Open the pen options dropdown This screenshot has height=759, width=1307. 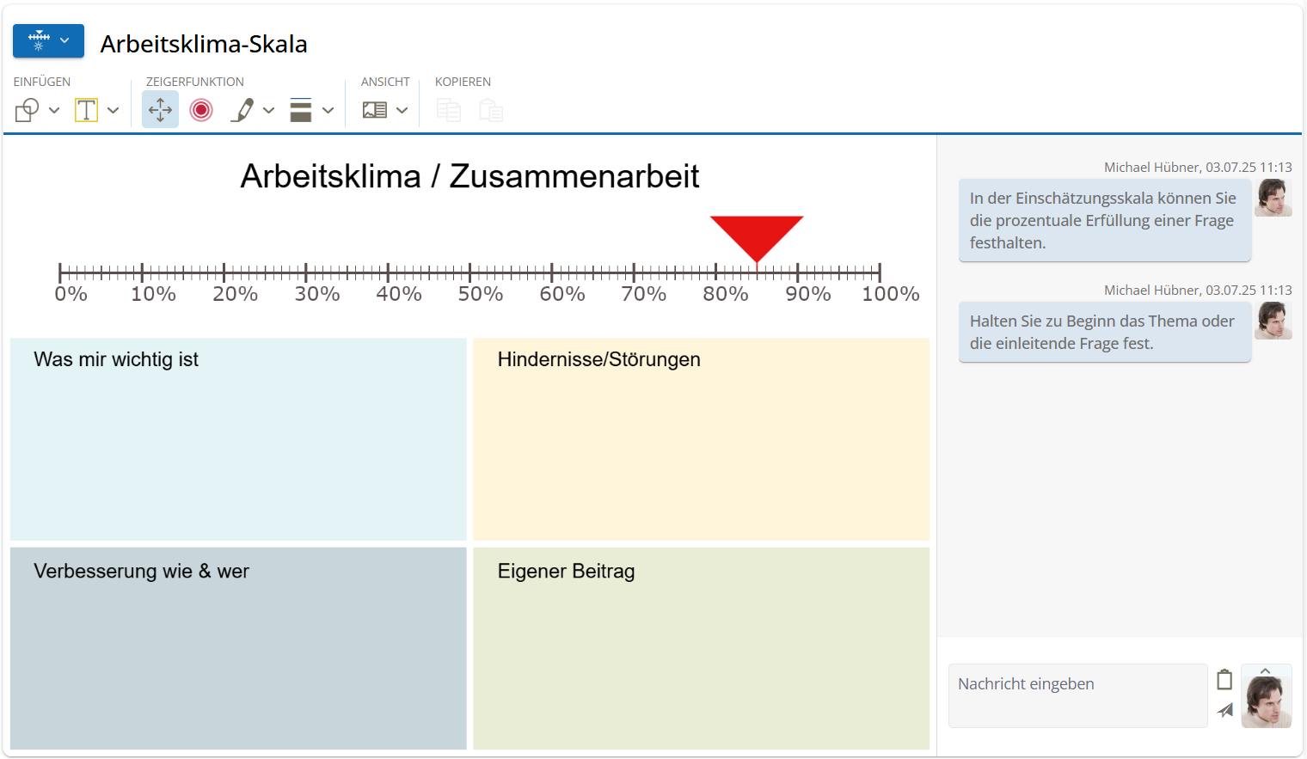(x=268, y=110)
